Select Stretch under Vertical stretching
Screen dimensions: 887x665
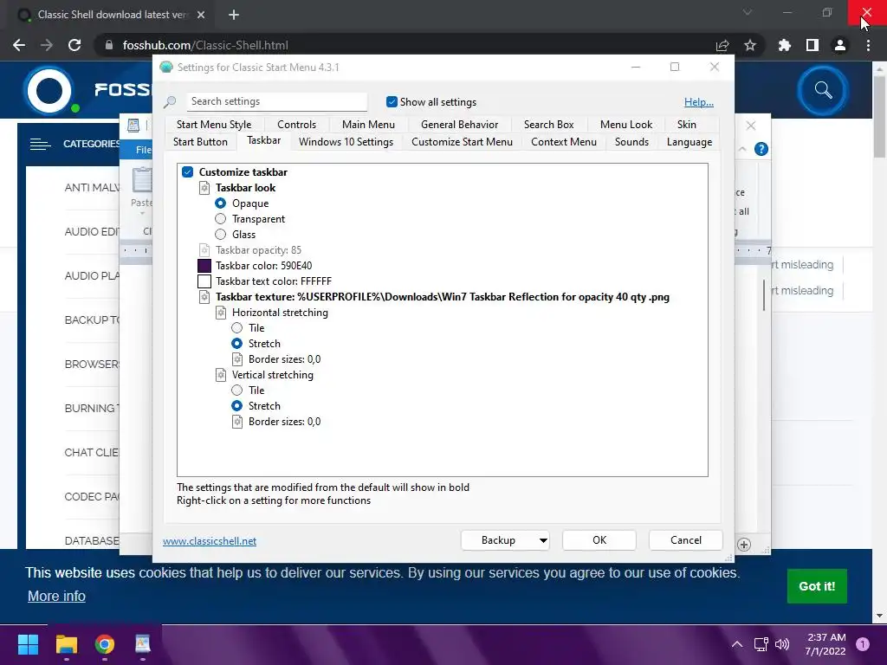click(237, 406)
